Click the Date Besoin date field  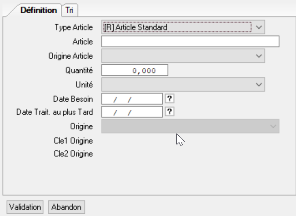click(131, 98)
